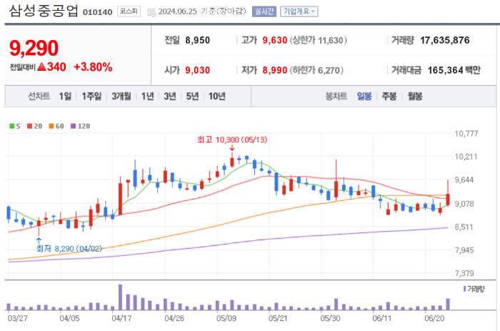Click the 저가 value 8,990
Screen dimensions: 500x331
tap(275, 70)
